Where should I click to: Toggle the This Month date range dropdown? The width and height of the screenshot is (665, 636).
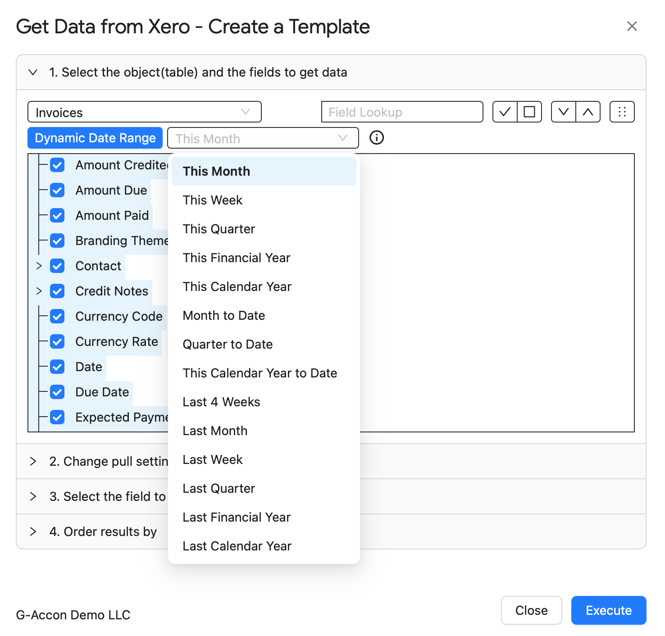263,138
